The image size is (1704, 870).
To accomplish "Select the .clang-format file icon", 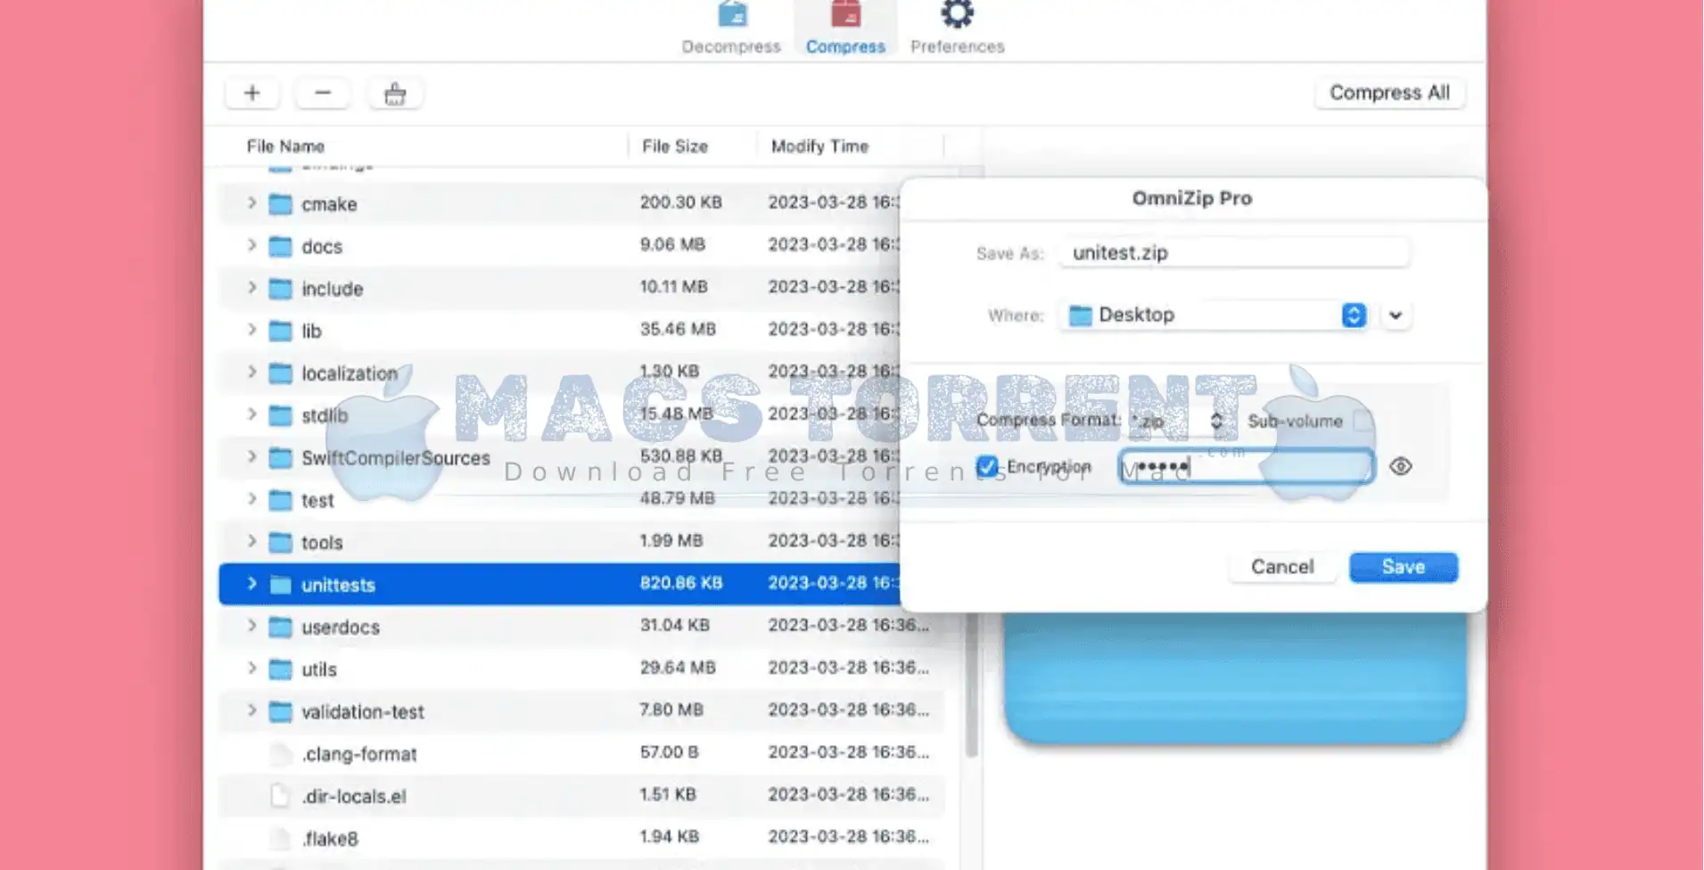I will [280, 754].
